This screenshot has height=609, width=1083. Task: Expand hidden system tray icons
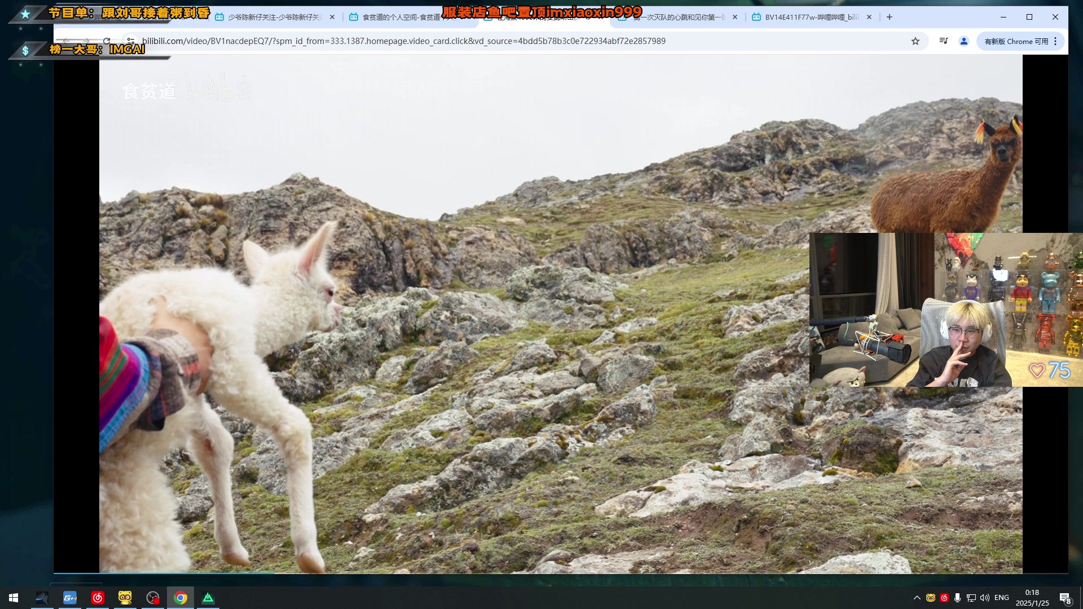point(917,598)
